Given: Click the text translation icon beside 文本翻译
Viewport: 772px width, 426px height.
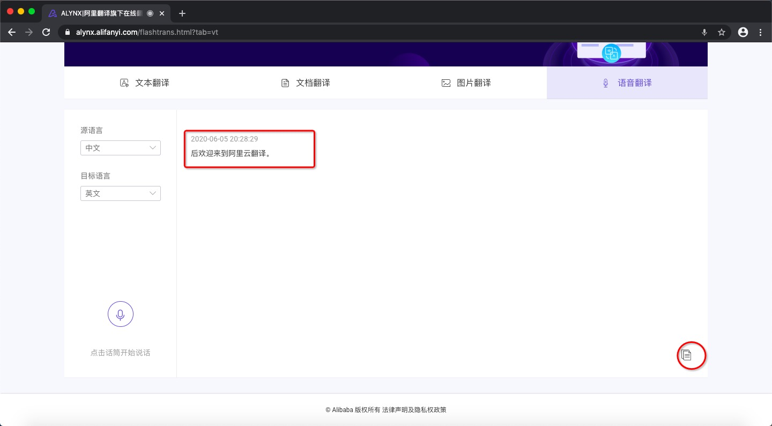Looking at the screenshot, I should (x=124, y=83).
